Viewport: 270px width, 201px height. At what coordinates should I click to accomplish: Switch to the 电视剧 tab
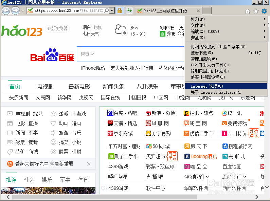(46, 86)
